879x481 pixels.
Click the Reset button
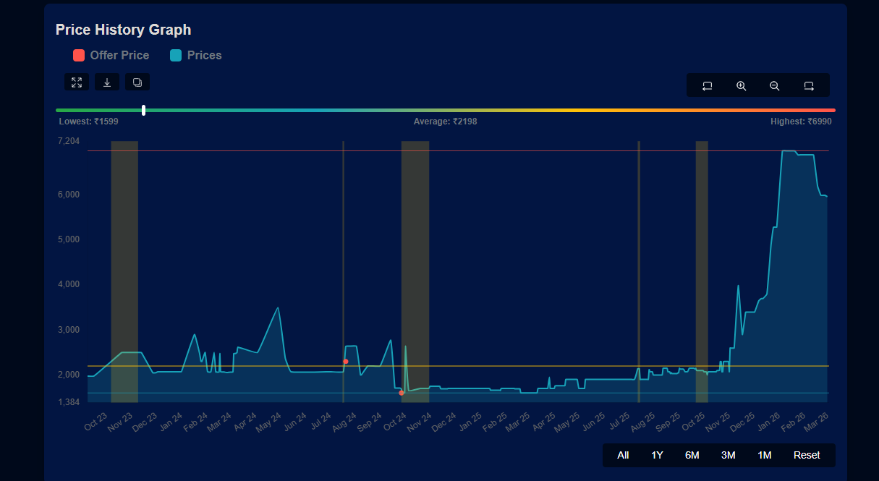[x=806, y=455]
